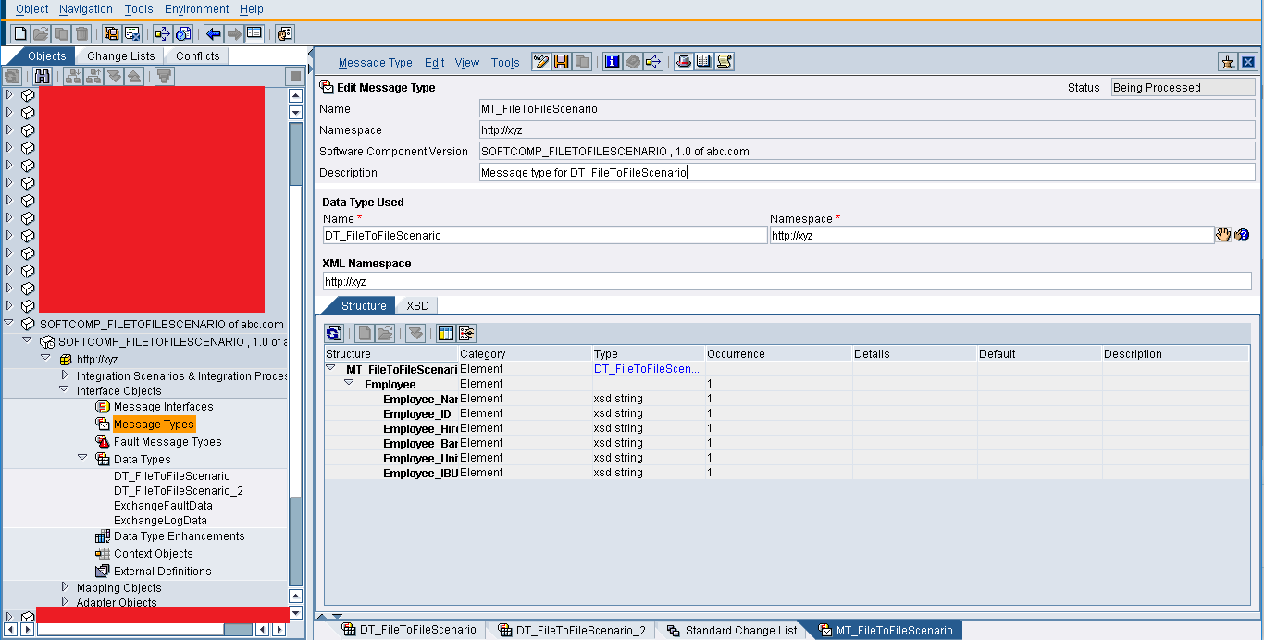
Task: Switch to the XSD tab
Action: click(417, 304)
